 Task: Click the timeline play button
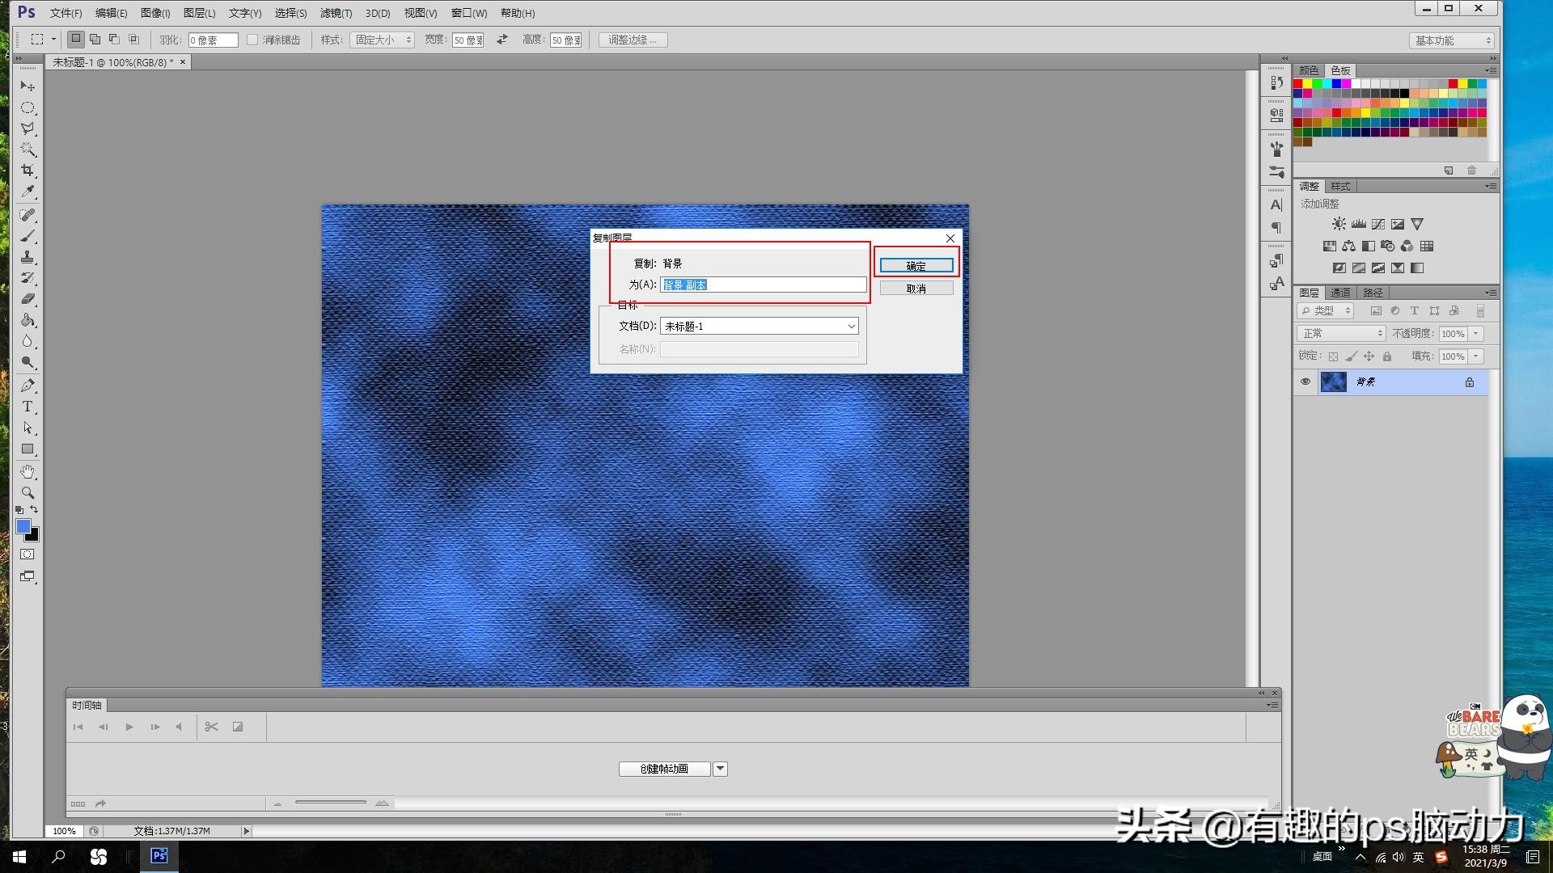tap(129, 727)
